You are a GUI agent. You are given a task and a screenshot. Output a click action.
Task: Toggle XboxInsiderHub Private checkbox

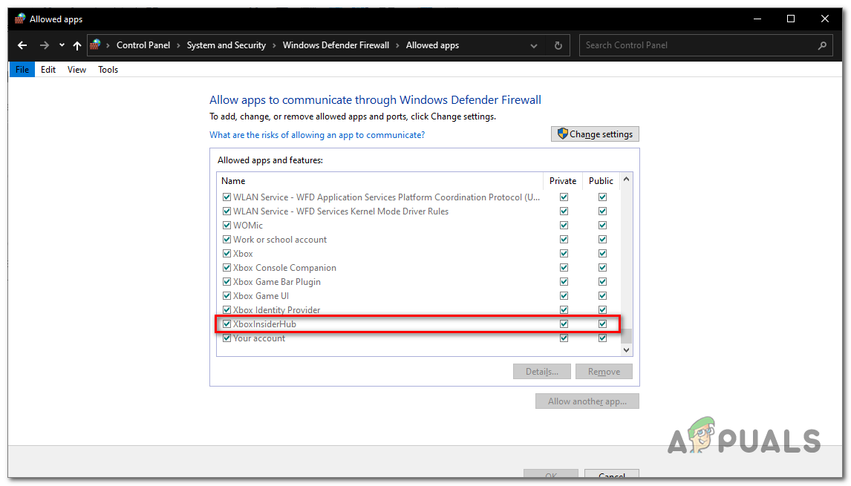click(x=564, y=324)
